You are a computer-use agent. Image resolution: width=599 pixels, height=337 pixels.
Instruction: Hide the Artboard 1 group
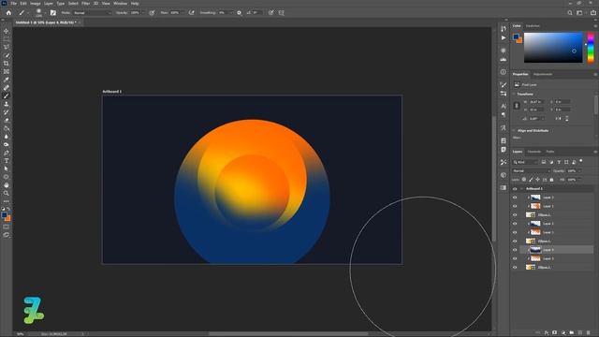point(515,189)
